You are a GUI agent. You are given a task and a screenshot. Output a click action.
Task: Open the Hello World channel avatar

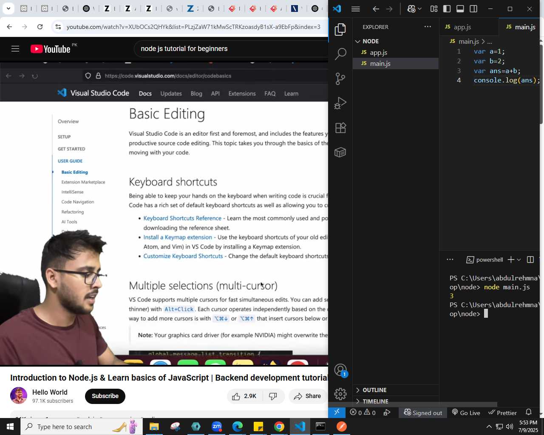(x=19, y=395)
